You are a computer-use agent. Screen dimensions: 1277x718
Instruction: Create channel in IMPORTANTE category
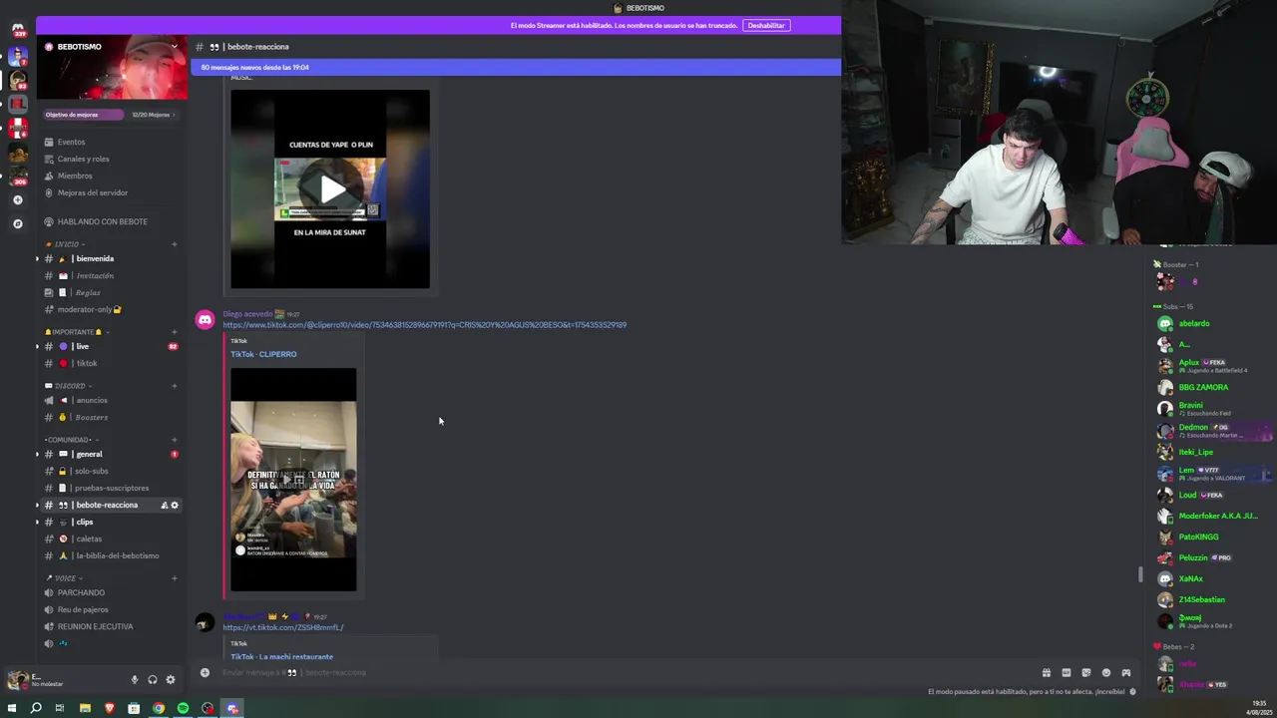175,332
